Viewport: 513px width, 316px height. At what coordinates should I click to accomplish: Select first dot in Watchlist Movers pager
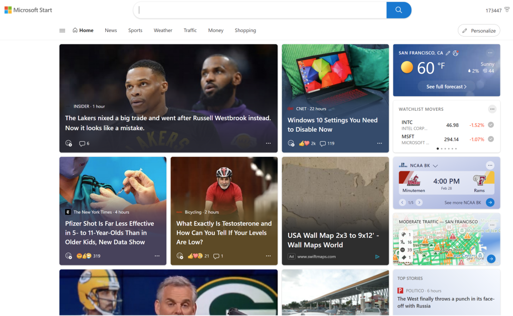pyautogui.click(x=438, y=149)
